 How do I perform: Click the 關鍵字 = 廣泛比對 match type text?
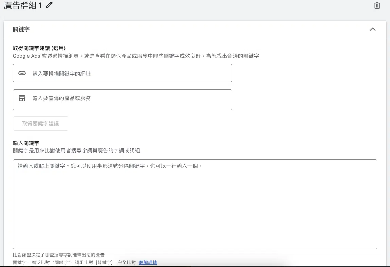tap(31, 262)
